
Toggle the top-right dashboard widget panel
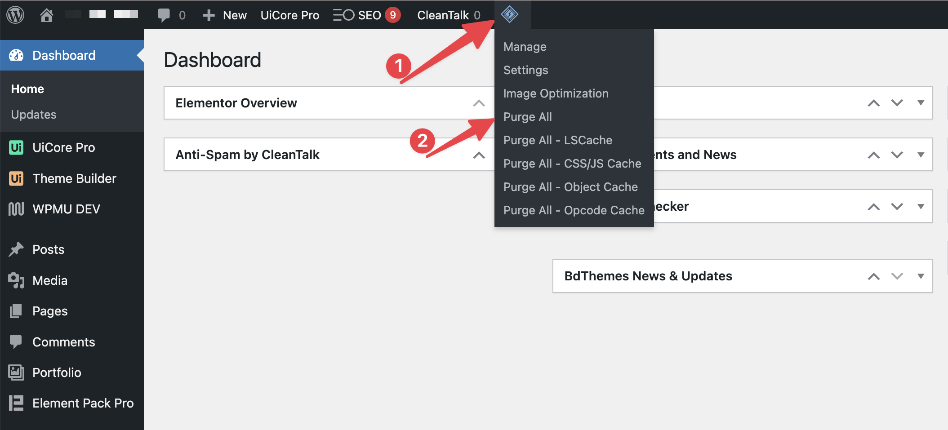pos(921,103)
